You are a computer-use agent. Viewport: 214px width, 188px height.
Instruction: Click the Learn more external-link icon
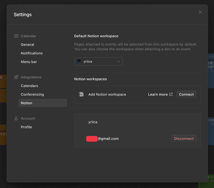coord(171,94)
